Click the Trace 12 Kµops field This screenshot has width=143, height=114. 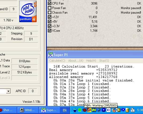click(x=25, y=67)
